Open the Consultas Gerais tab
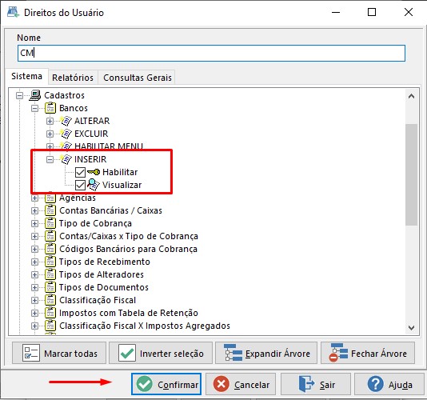The width and height of the screenshot is (427, 400). (138, 78)
